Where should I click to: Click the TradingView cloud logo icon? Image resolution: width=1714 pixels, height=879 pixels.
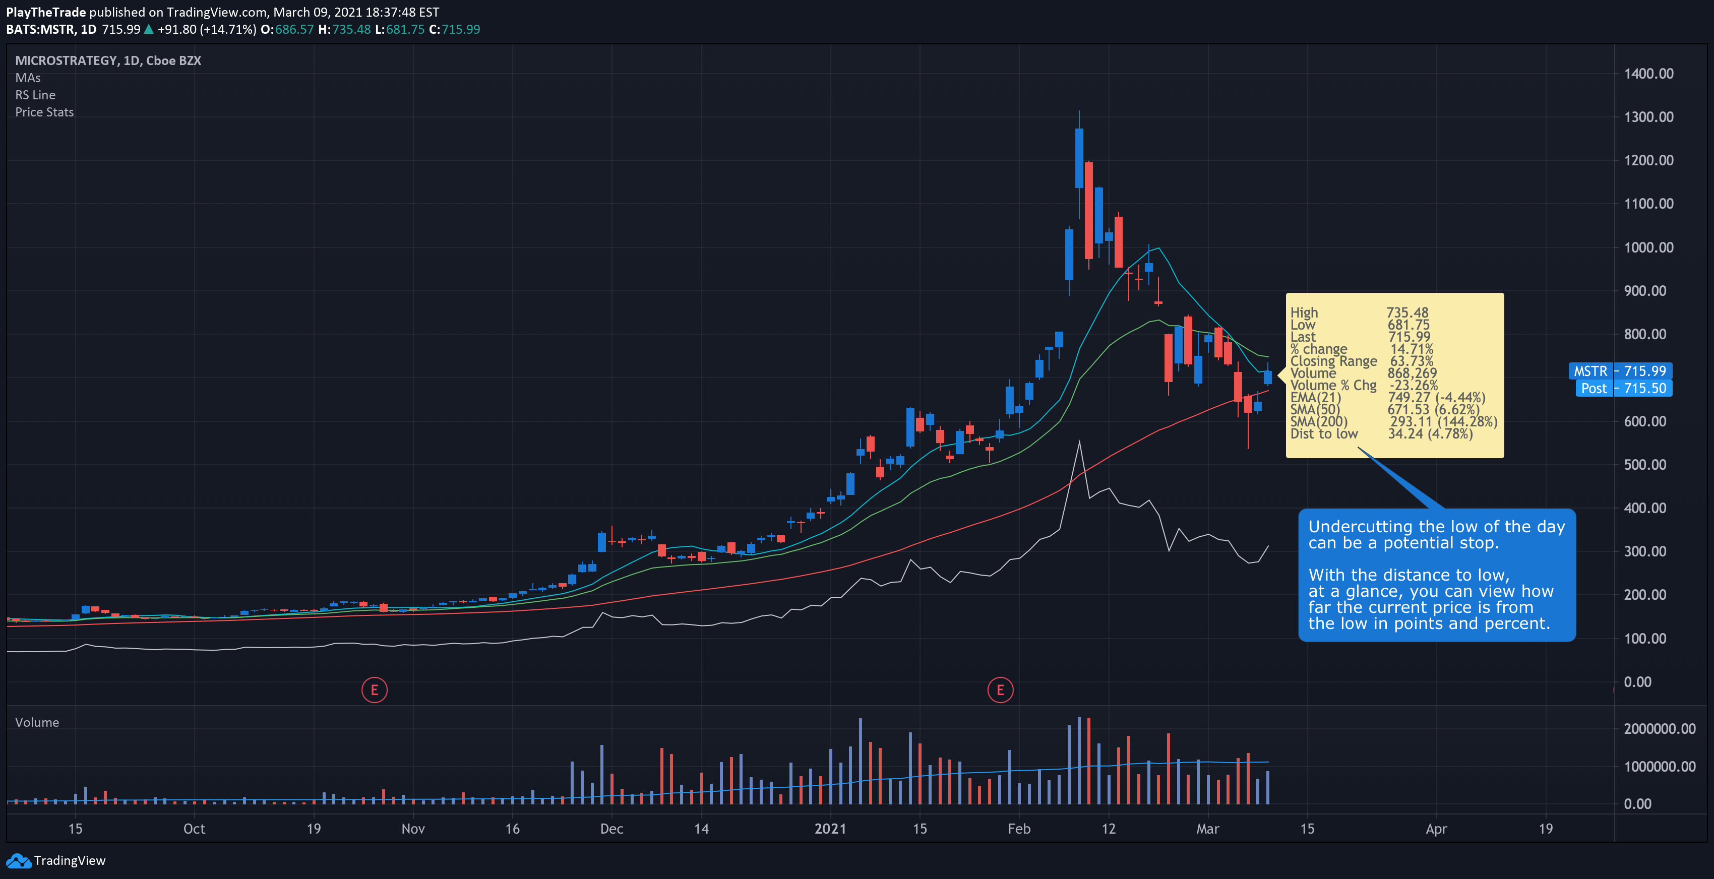pyautogui.click(x=19, y=860)
